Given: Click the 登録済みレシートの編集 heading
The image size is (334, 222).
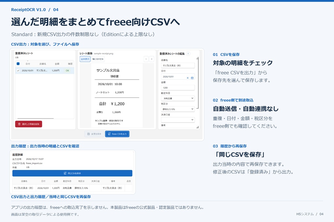Looking at the screenshot, I should click(172, 54).
